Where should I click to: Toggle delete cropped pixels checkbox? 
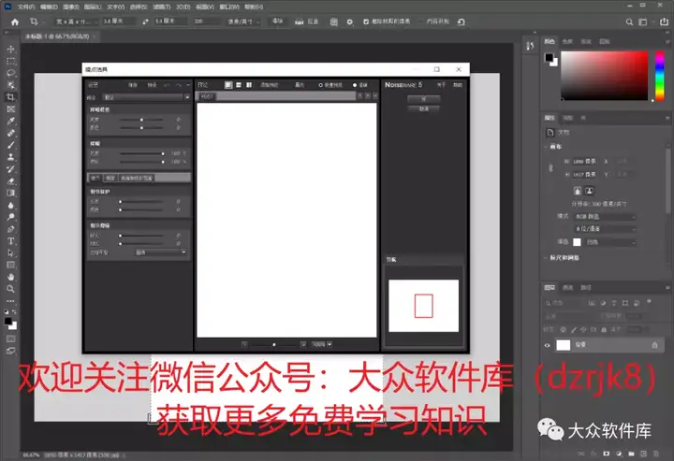pyautogui.click(x=366, y=22)
